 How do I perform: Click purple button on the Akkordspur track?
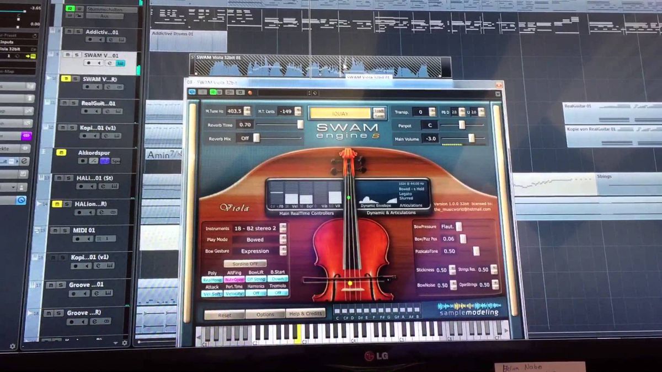coord(104,161)
